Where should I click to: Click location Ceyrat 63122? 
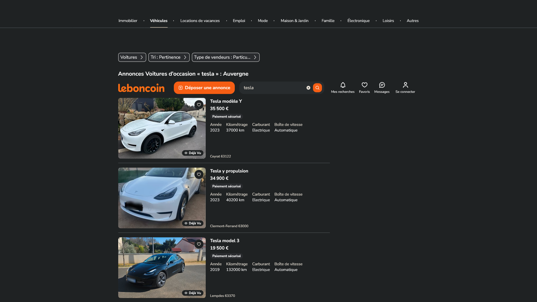[x=220, y=156]
